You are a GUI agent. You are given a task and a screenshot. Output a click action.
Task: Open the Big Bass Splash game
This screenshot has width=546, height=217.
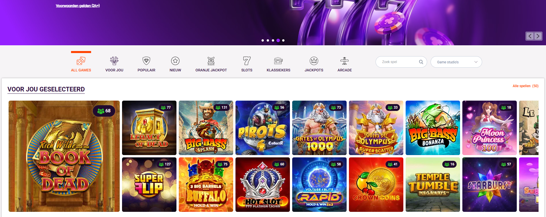206,128
